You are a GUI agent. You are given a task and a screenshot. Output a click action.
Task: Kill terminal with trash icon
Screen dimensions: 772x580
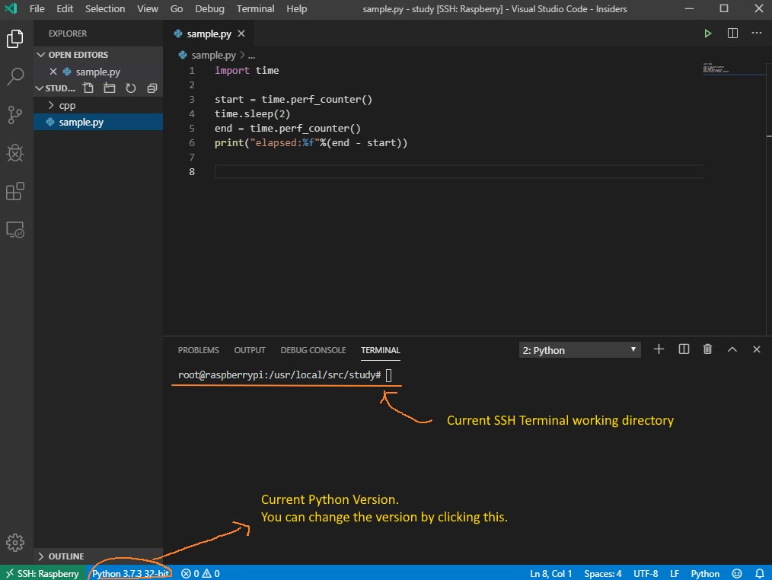(707, 349)
